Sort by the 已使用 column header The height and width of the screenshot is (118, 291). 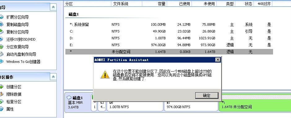(x=179, y=4)
